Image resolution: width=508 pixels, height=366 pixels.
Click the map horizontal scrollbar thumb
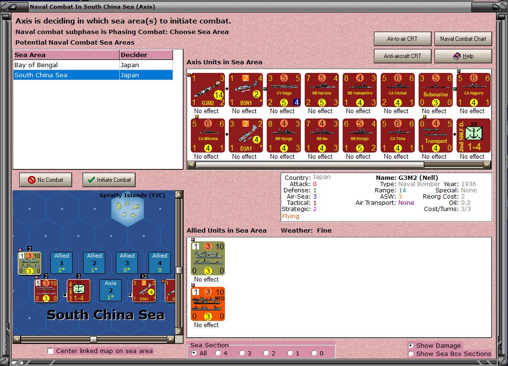pos(93,339)
